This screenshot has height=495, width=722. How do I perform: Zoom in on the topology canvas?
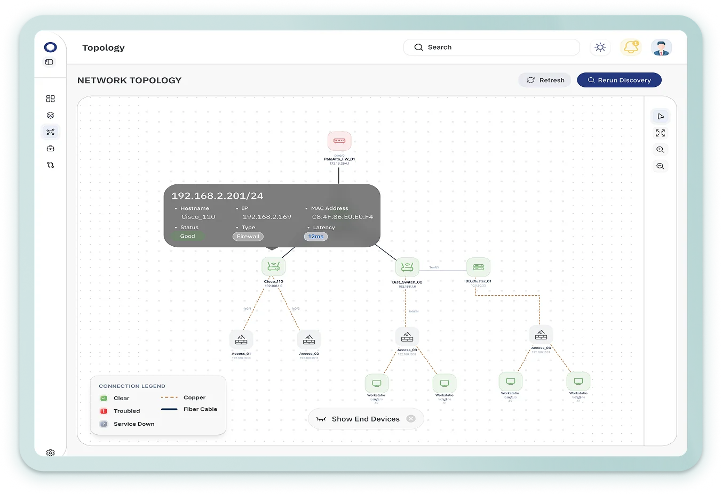pyautogui.click(x=661, y=150)
